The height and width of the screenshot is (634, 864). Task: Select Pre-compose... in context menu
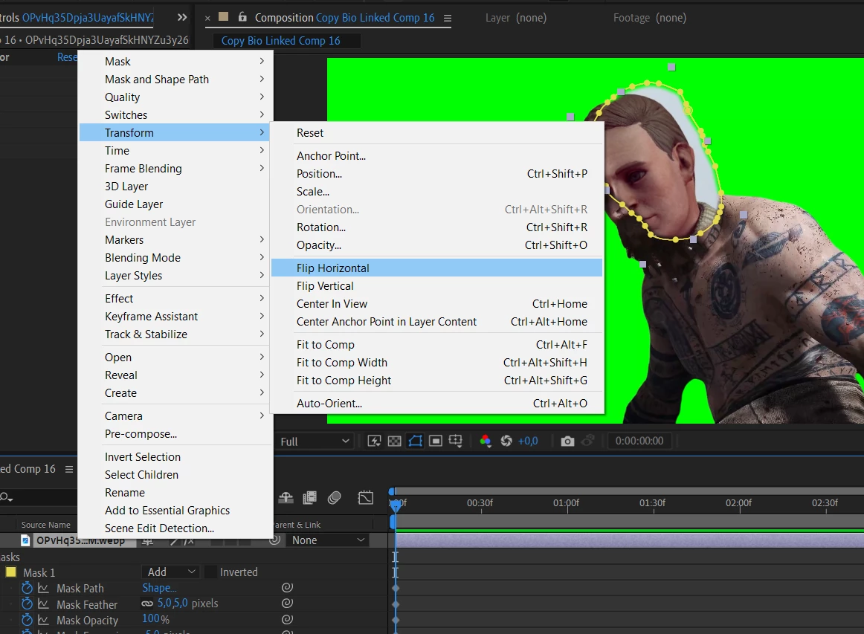[x=175, y=433]
